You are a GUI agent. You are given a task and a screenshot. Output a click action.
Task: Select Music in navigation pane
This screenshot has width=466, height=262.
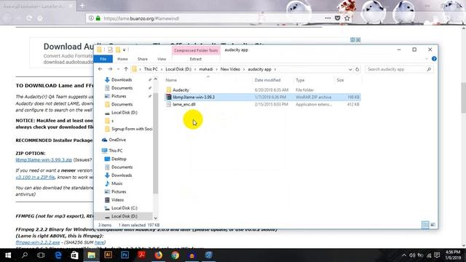(116, 183)
